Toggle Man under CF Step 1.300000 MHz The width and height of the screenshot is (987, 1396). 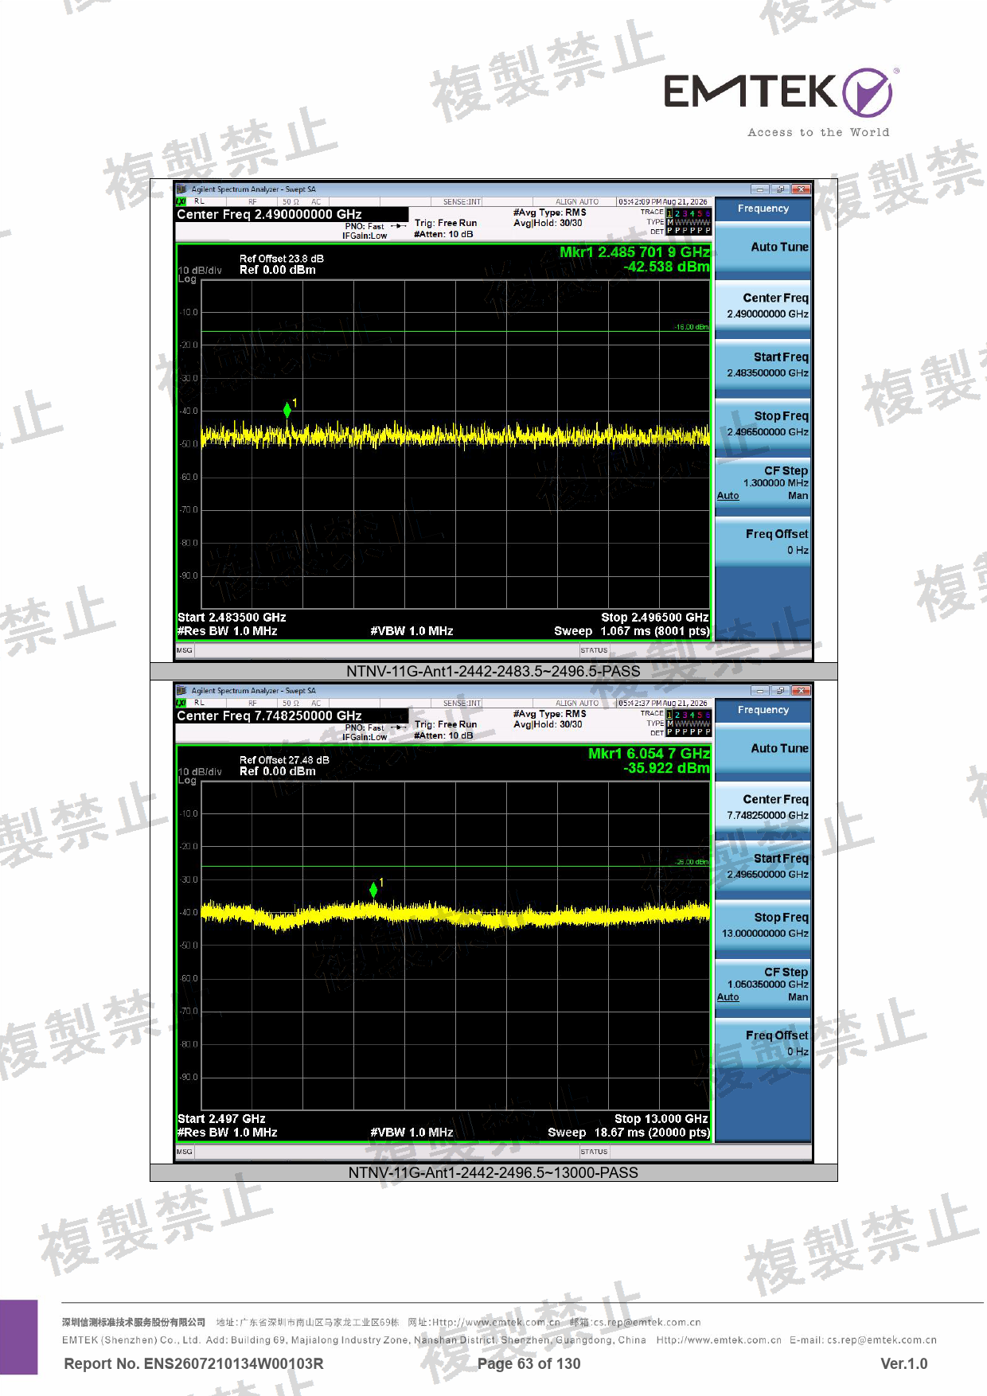pos(798,496)
